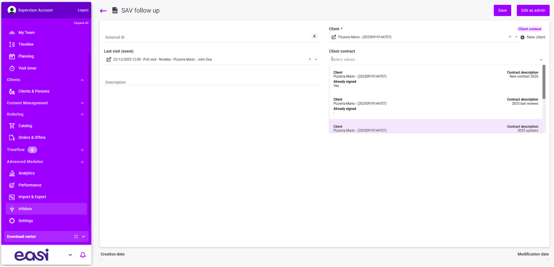This screenshot has width=554, height=267.
Task: Click the Infobox icon in the sidebar
Action: [x=12, y=209]
